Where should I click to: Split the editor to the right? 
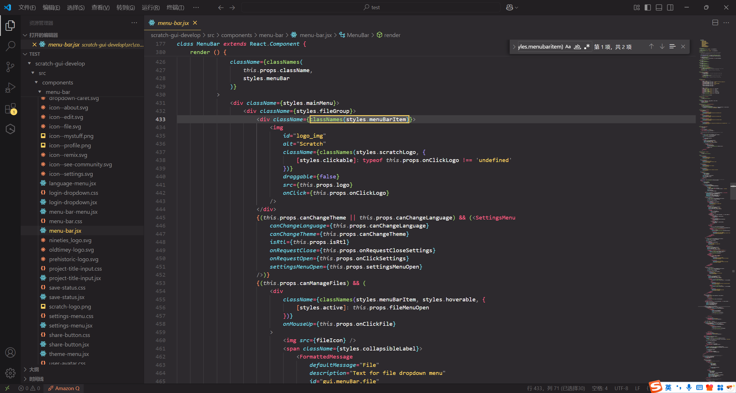coord(715,23)
